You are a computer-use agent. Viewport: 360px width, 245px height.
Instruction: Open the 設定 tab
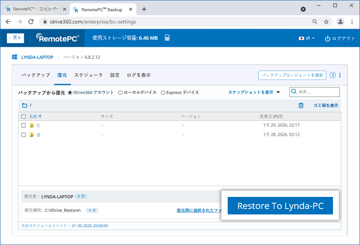coord(115,75)
